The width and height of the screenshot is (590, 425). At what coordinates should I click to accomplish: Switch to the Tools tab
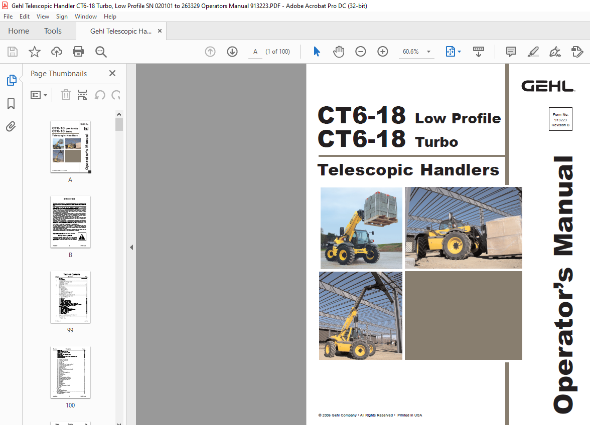click(53, 31)
